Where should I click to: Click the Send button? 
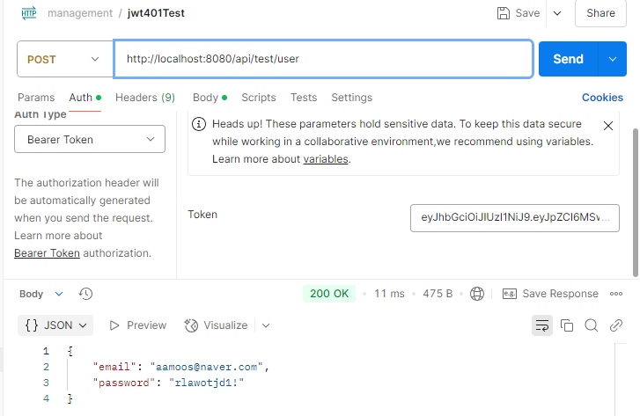pyautogui.click(x=568, y=59)
